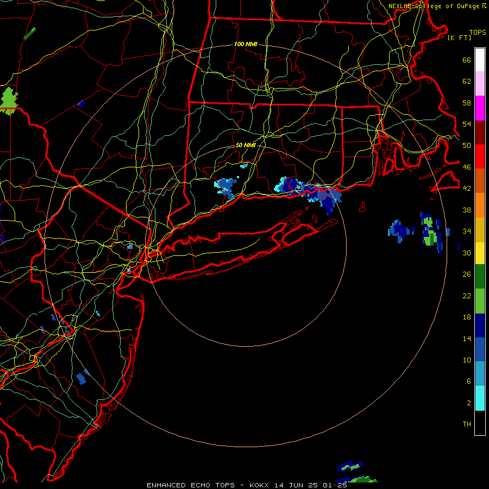The image size is (489, 489).
Task: Click the "58" legend value
Action: pos(467,103)
